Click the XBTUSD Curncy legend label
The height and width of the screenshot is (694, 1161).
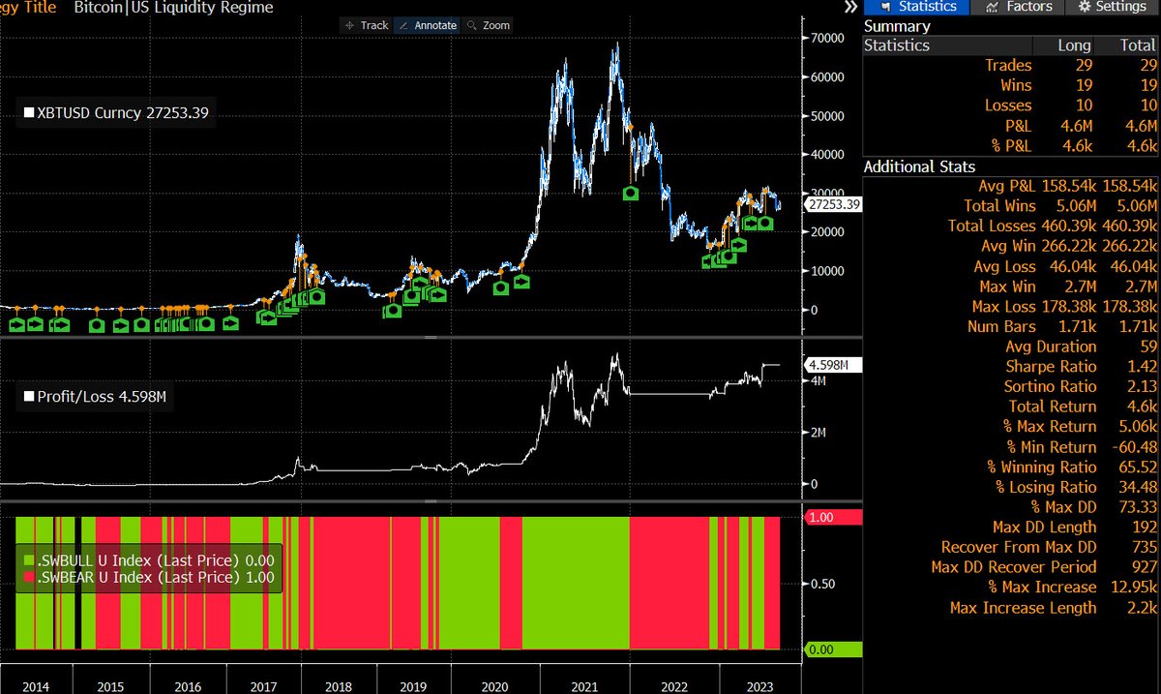[115, 113]
